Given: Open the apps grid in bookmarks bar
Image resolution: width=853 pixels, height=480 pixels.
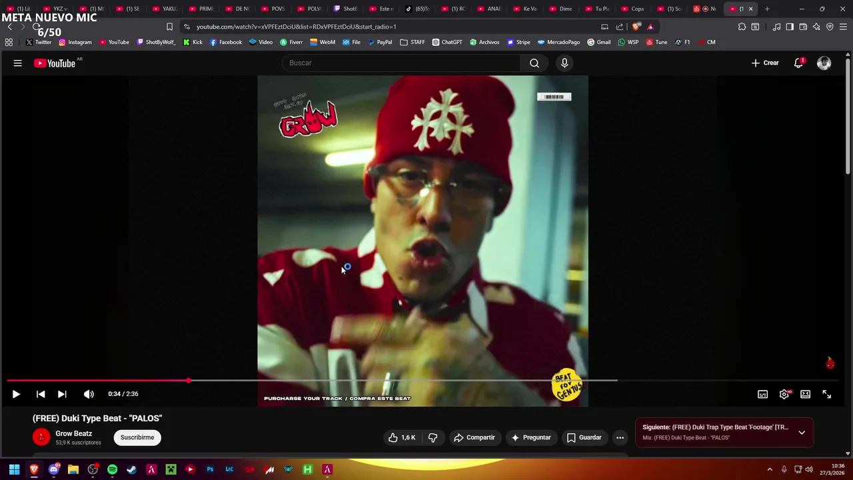Looking at the screenshot, I should point(9,42).
